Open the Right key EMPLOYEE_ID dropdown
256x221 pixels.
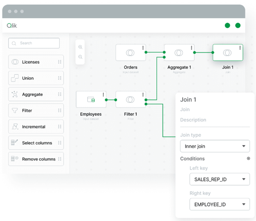tap(219, 205)
